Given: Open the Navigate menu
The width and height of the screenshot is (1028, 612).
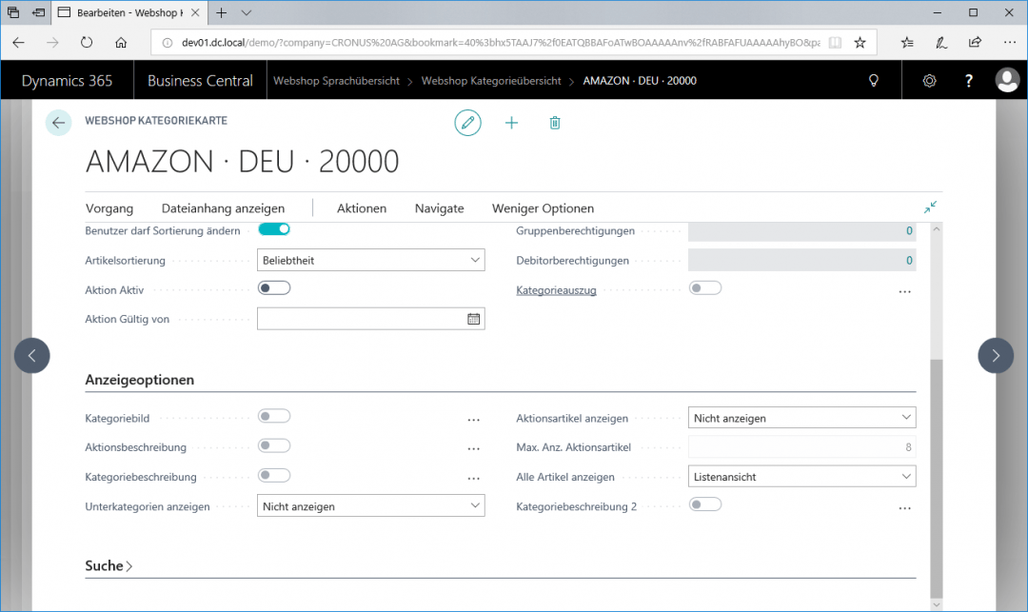Looking at the screenshot, I should coord(439,208).
